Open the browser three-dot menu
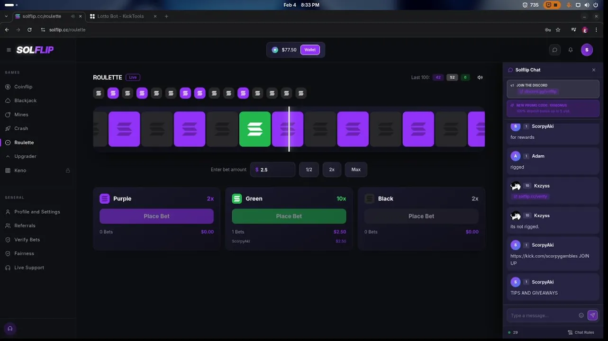Screen dimensions: 608x341 (x=596, y=30)
